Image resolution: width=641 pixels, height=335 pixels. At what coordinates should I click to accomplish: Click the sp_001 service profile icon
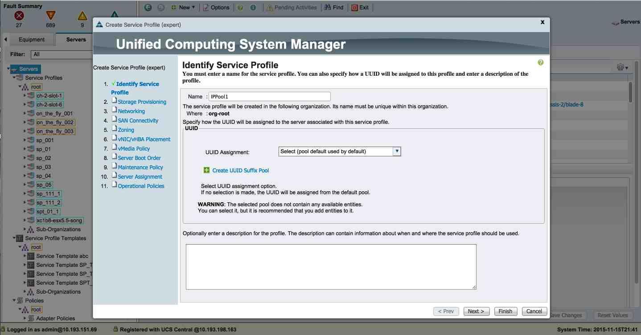pyautogui.click(x=31, y=140)
